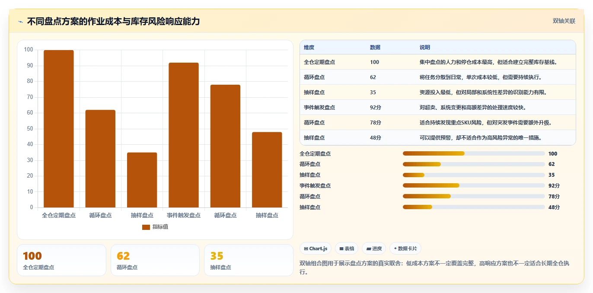Click the chart bar reaching value 48

[267, 170]
